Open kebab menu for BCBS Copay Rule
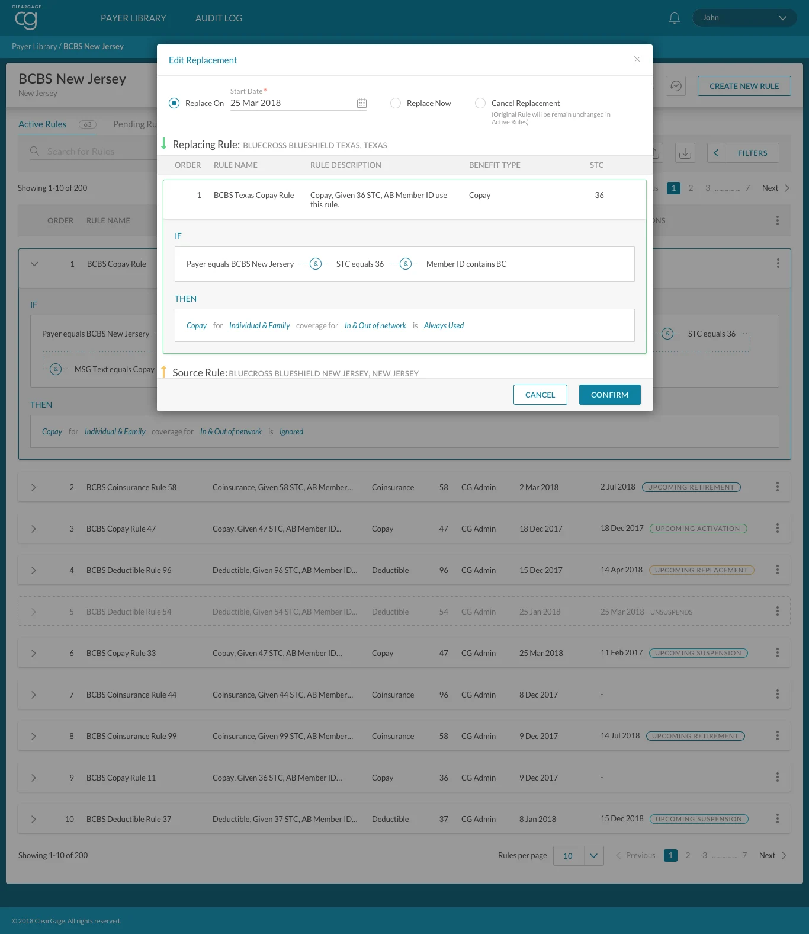 778,263
